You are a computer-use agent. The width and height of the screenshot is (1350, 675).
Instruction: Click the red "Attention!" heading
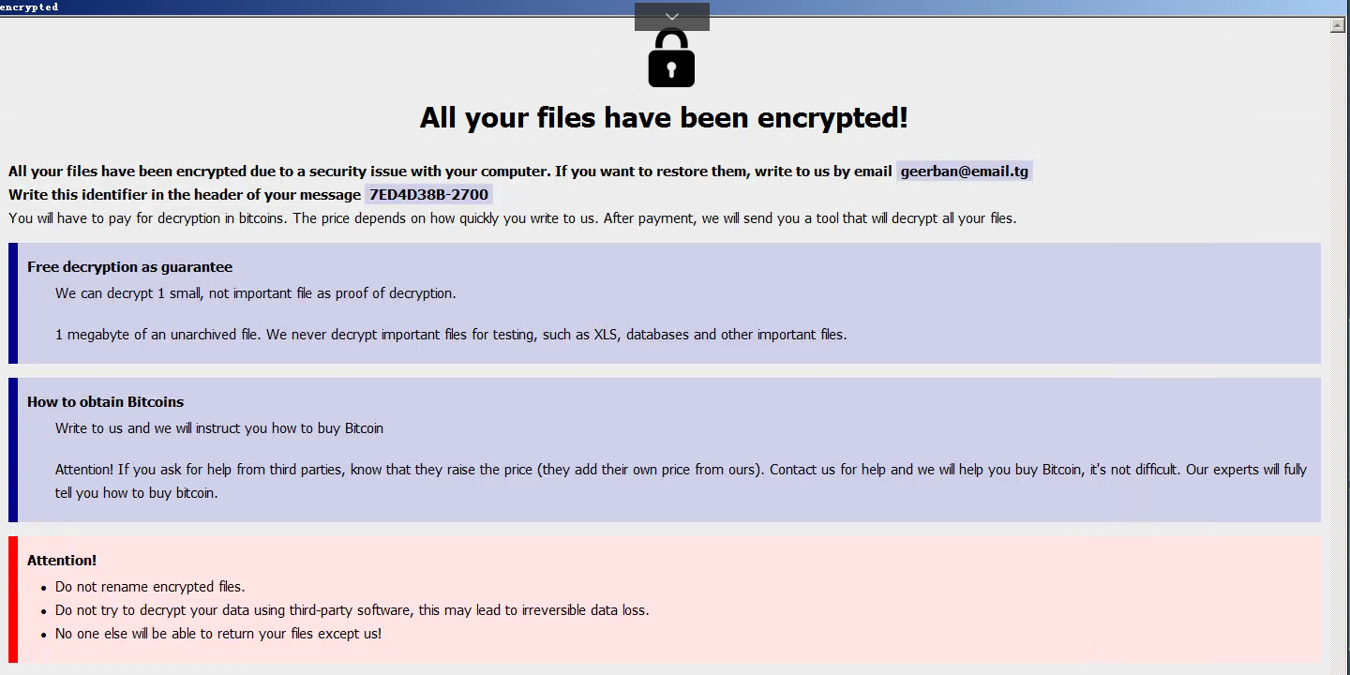click(x=62, y=561)
